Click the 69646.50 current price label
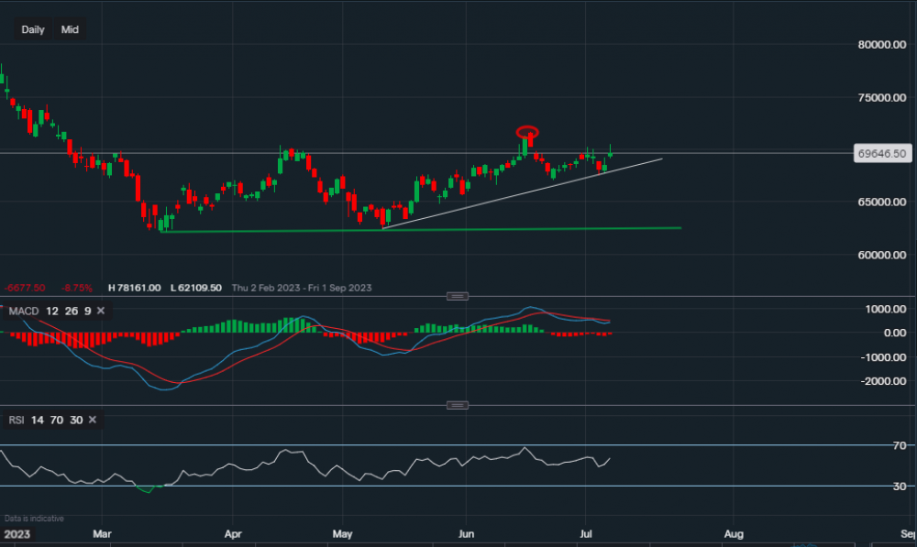Screen dimensions: 917x547 [880, 154]
